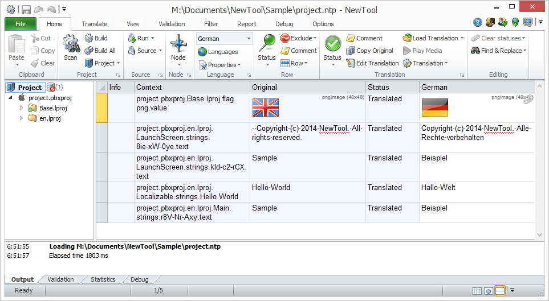Viewport: 549px width, 301px height.
Task: Expand the en.lproj folder node
Action: 21,118
